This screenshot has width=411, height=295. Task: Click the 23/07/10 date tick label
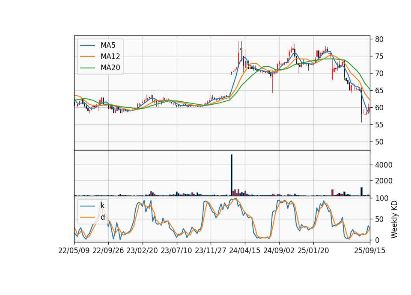[x=176, y=251]
